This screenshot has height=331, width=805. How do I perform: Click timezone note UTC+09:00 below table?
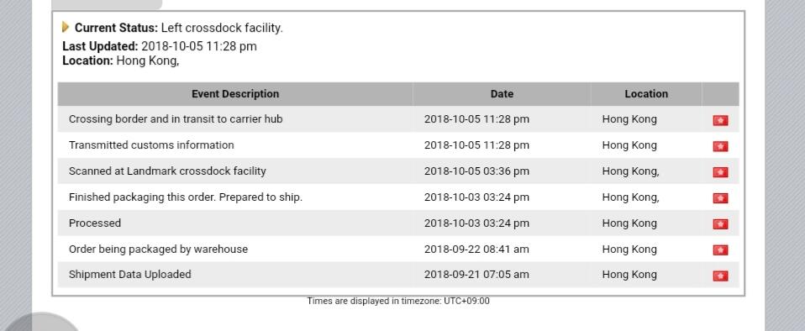[x=398, y=302]
